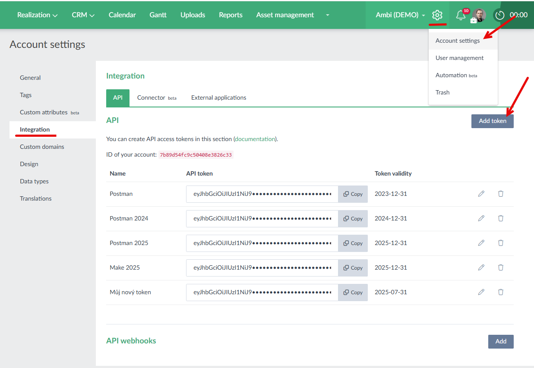Image resolution: width=534 pixels, height=368 pixels.
Task: Open the notifications bell
Action: tap(461, 16)
